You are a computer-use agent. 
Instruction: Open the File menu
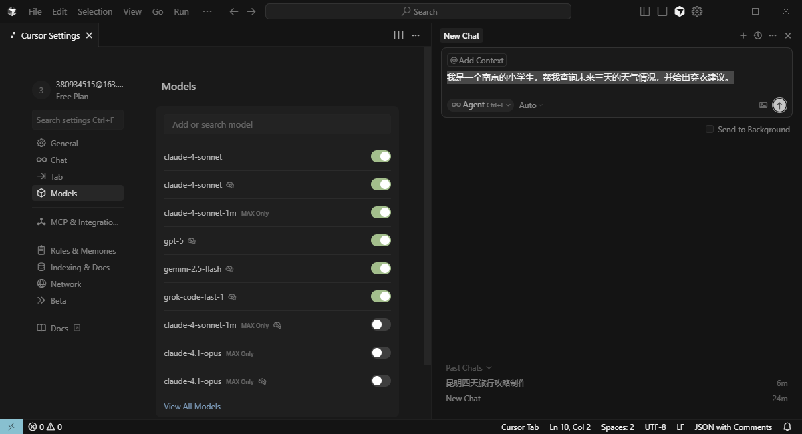(x=35, y=11)
